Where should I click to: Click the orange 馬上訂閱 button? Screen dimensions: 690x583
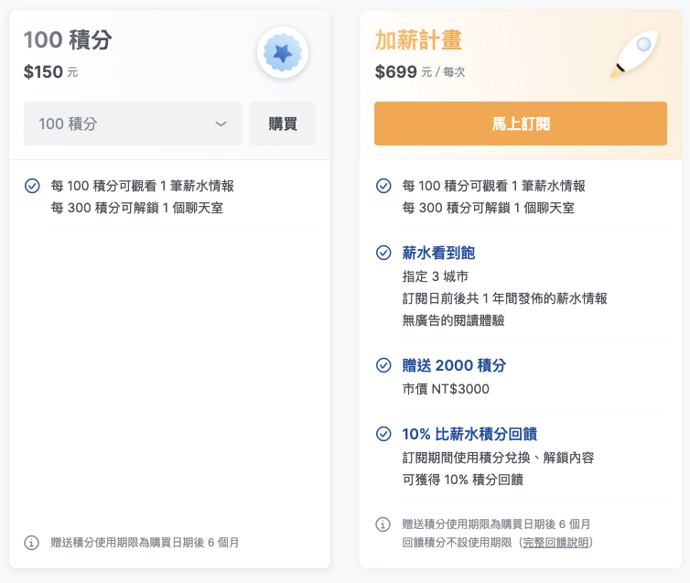point(521,124)
